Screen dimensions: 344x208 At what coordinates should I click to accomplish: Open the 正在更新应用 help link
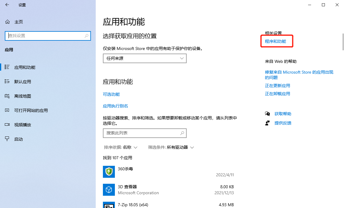[278, 86]
